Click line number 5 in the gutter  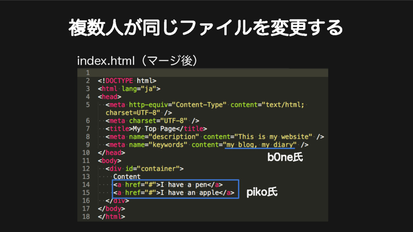tap(88, 105)
